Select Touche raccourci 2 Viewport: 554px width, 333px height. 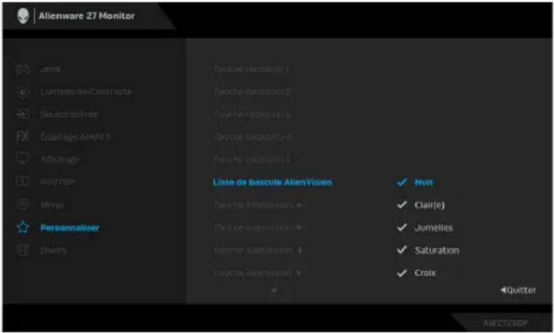(x=252, y=92)
